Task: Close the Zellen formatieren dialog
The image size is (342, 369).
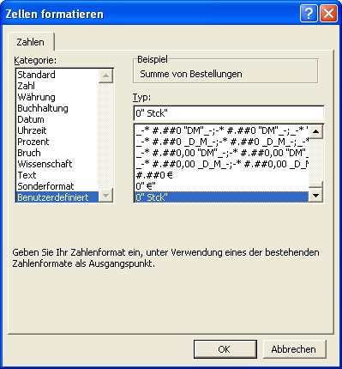Action: click(x=328, y=14)
